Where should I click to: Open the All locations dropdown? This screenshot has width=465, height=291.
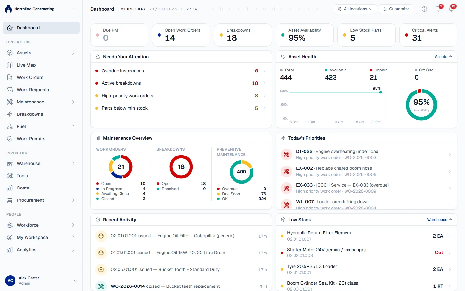(x=355, y=9)
